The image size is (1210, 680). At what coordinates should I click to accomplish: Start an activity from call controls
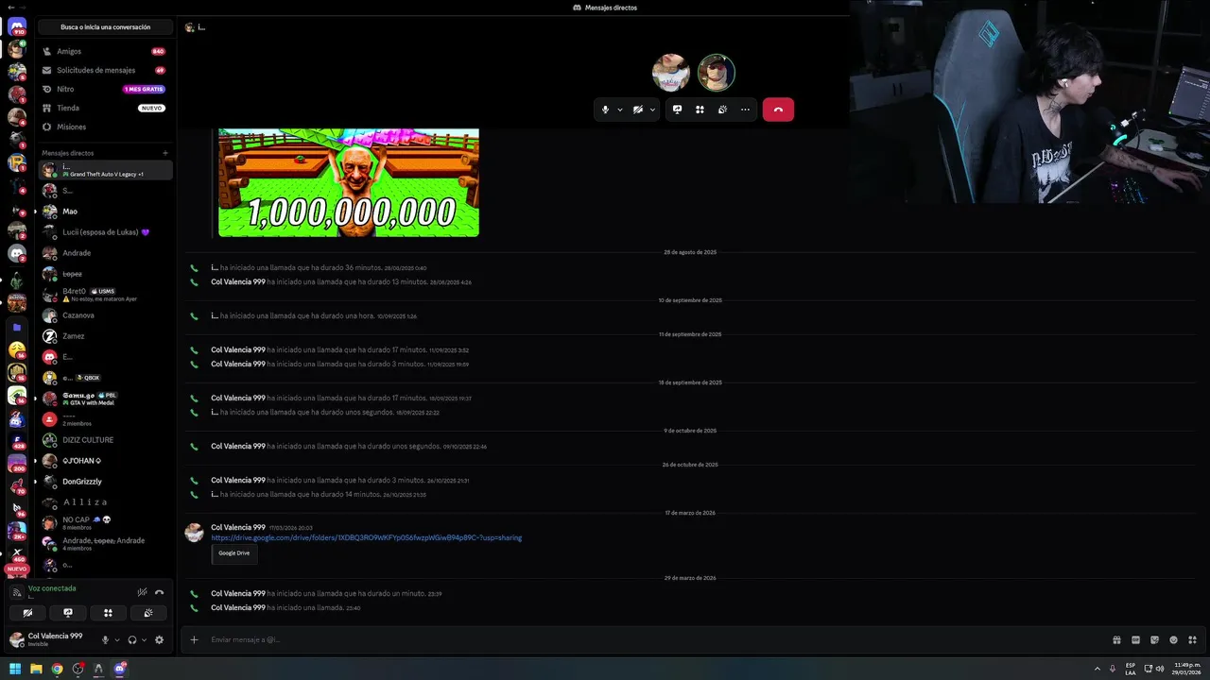coord(700,110)
